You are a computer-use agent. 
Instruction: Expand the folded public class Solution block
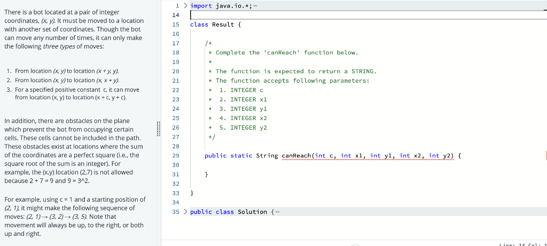point(185,211)
